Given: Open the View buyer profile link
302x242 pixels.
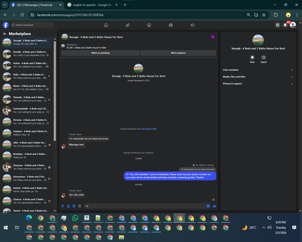Looking at the screenshot, I should pos(149,129).
